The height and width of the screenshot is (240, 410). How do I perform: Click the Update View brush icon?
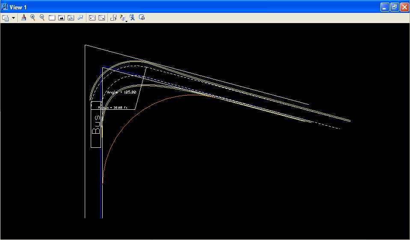24,18
